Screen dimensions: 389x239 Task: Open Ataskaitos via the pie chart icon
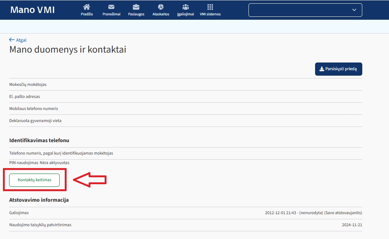[161, 7]
